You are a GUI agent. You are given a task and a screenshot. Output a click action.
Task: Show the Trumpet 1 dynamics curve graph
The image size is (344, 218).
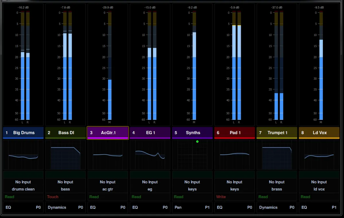click(277, 155)
